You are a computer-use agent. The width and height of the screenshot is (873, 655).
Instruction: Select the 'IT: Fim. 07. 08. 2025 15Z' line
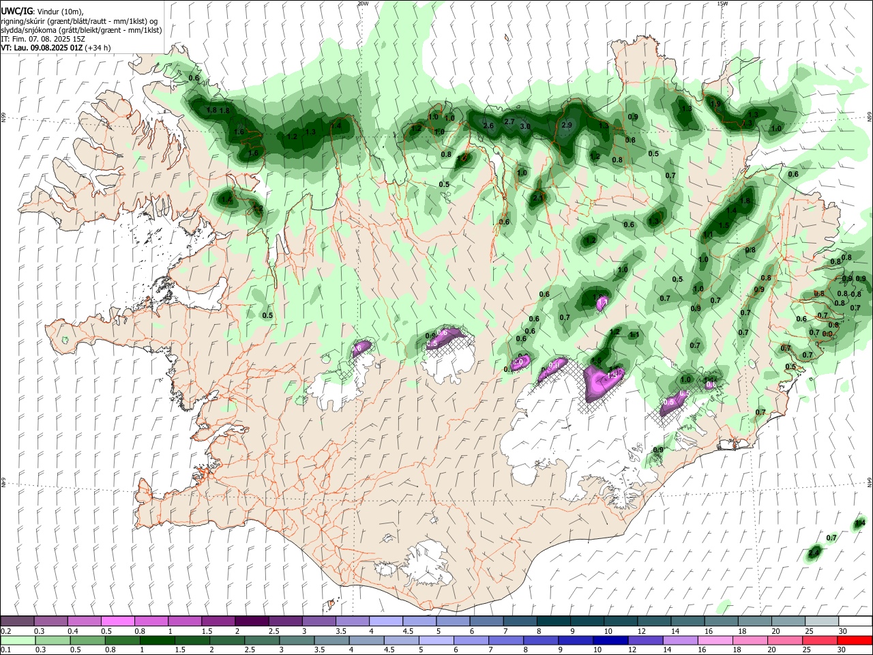click(x=44, y=39)
